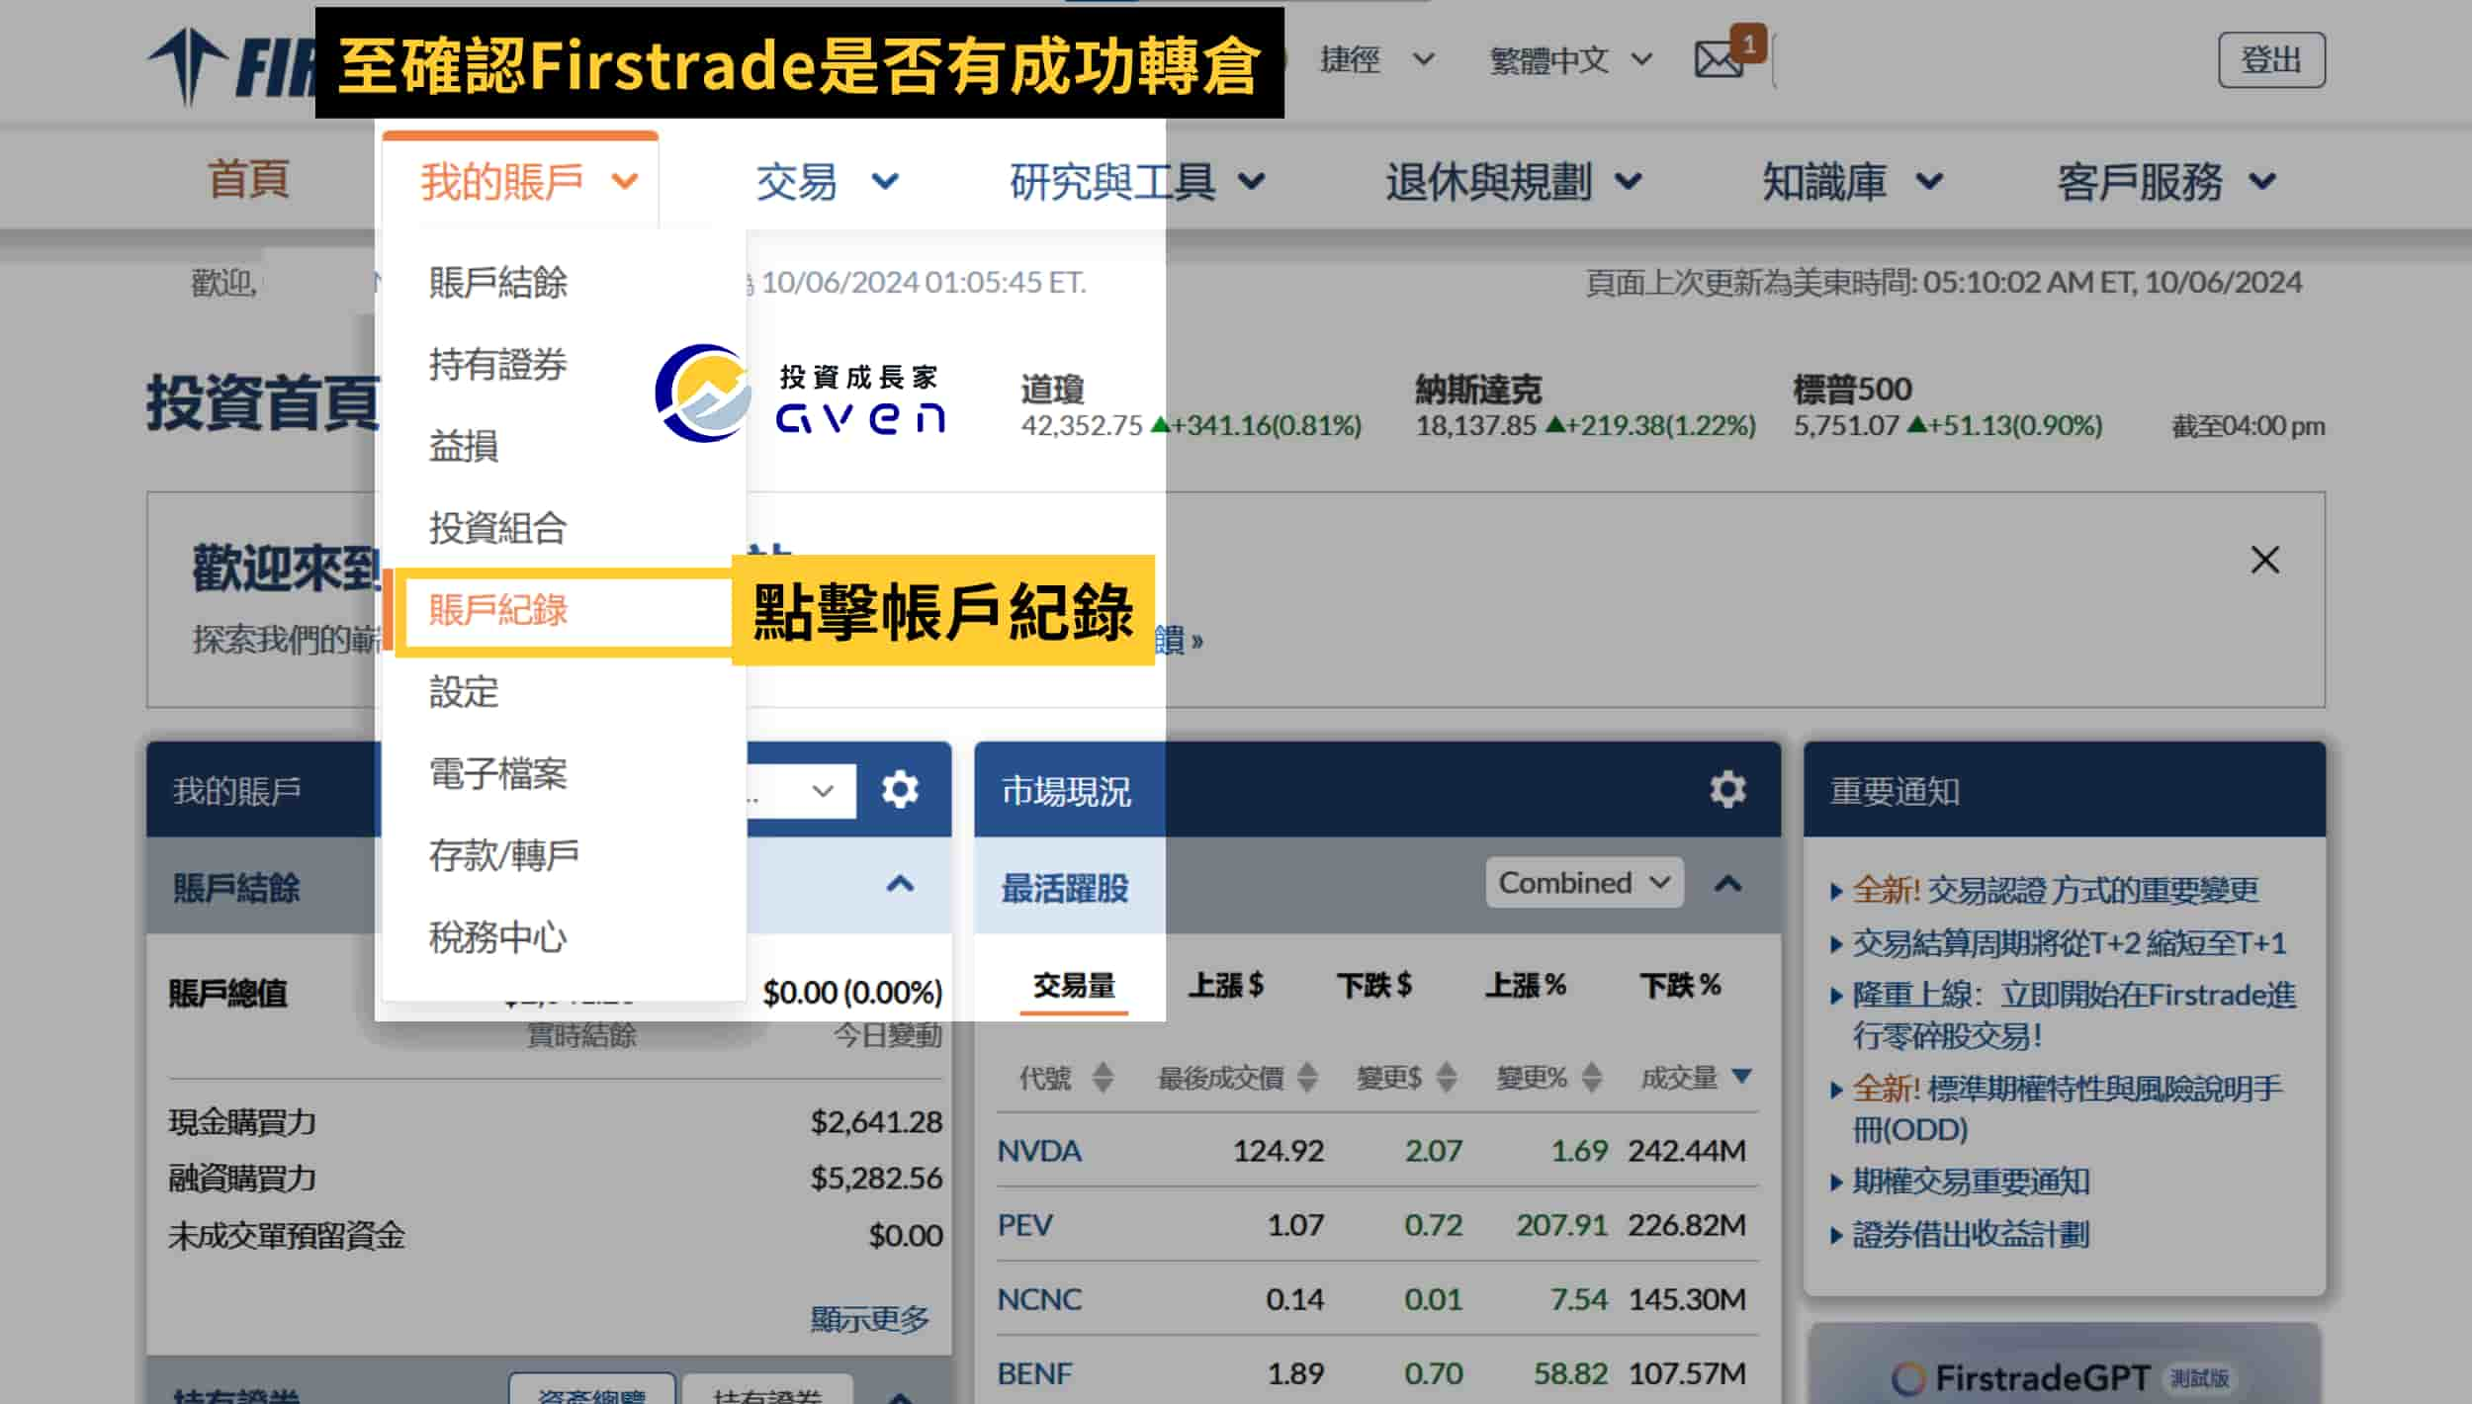
Task: Open the NCNC ticker link
Action: tap(1039, 1299)
